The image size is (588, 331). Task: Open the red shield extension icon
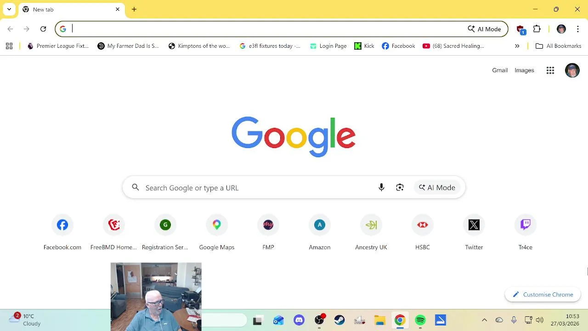(520, 29)
